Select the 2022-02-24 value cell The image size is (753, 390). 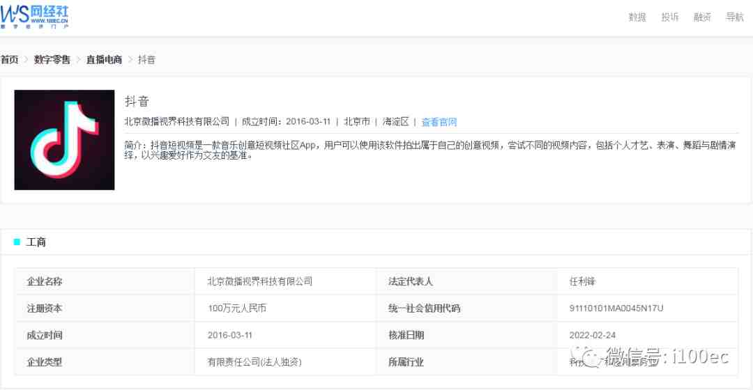(x=647, y=335)
